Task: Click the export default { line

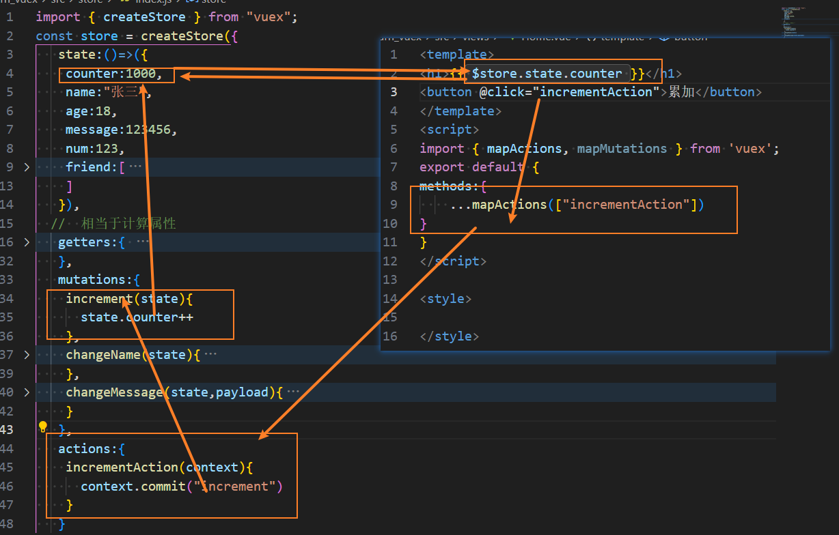Action: (x=479, y=167)
